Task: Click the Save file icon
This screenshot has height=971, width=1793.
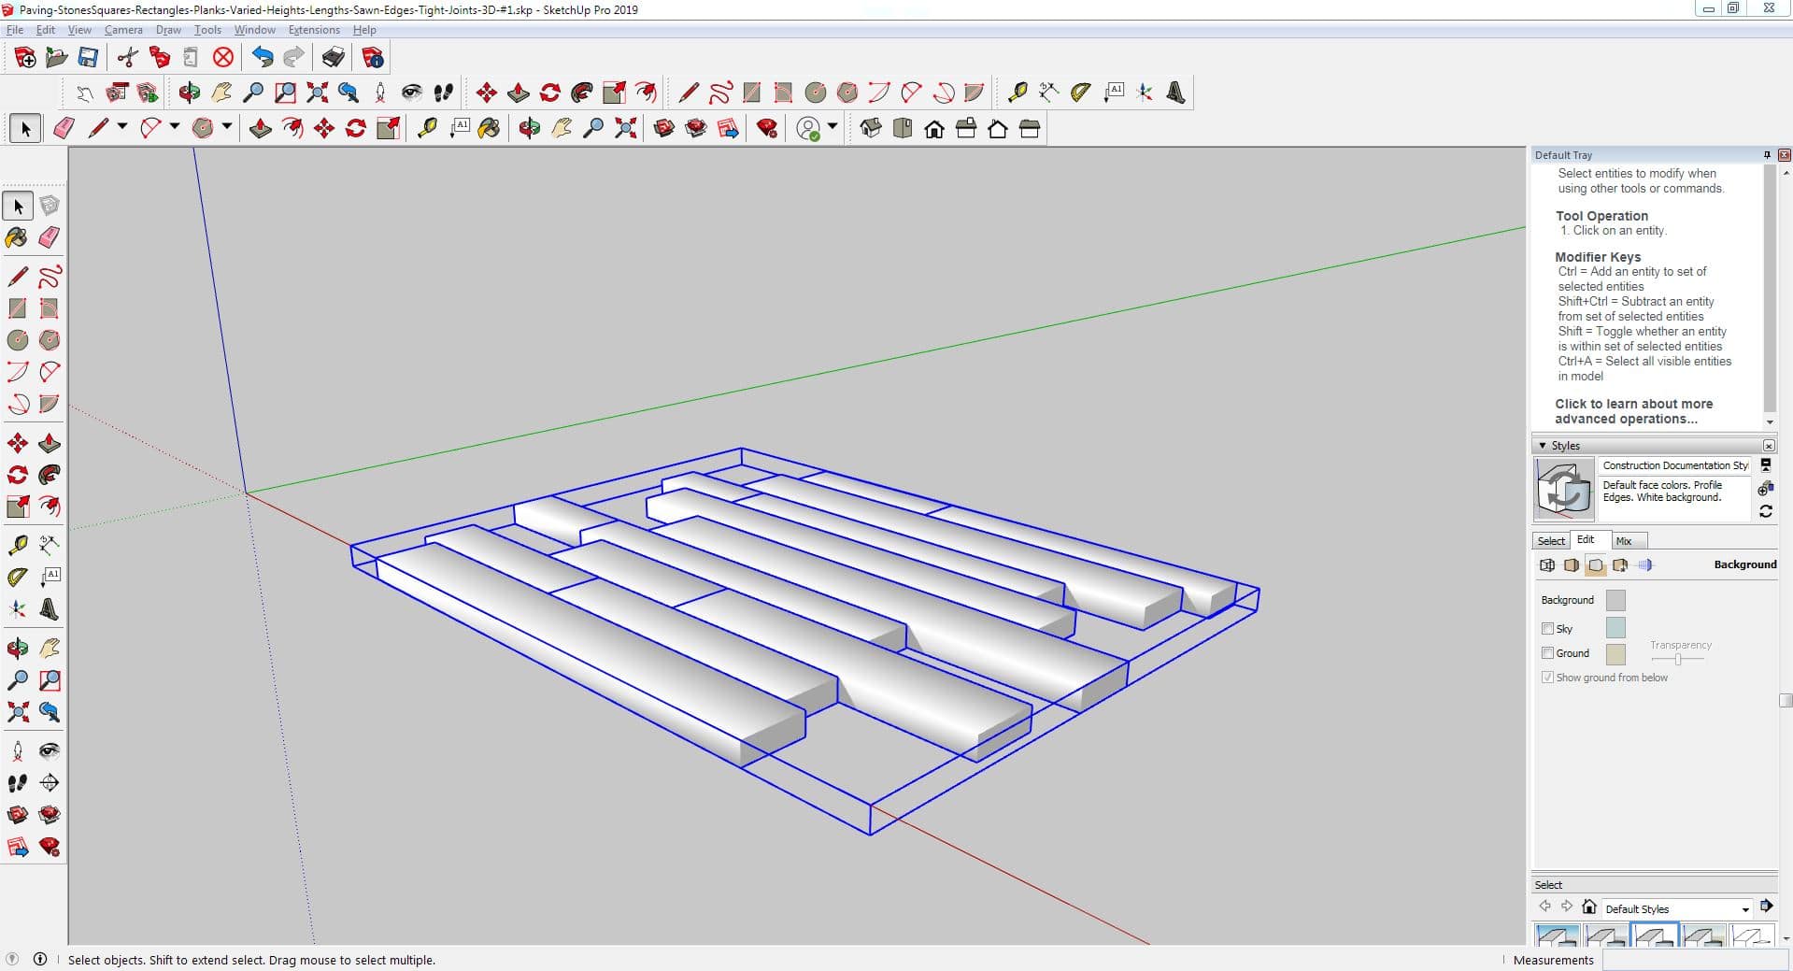Action: (x=88, y=58)
